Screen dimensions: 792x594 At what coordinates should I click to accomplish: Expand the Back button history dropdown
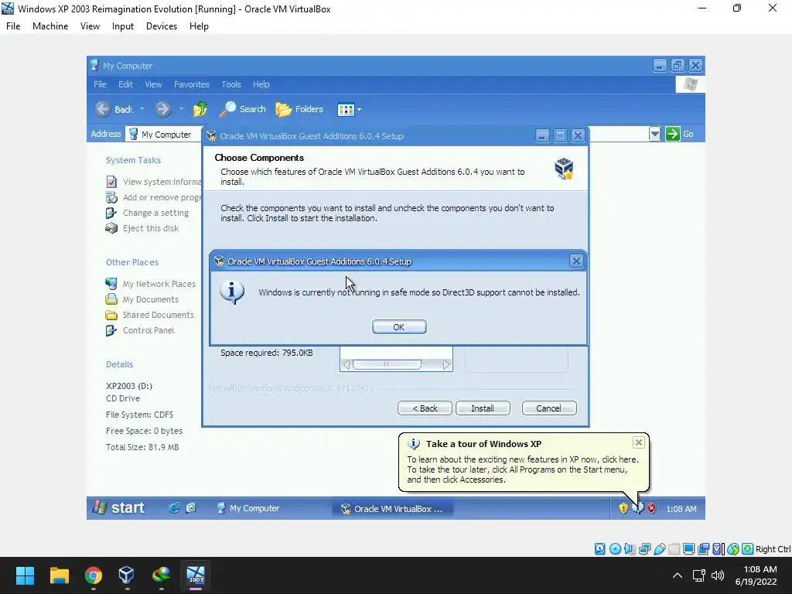click(142, 109)
